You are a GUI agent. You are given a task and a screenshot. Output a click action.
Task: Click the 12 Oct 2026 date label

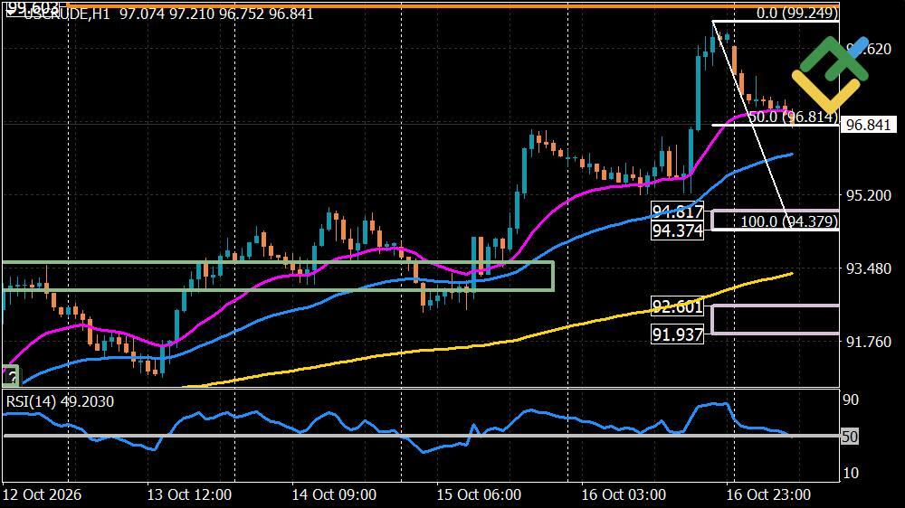point(42,494)
